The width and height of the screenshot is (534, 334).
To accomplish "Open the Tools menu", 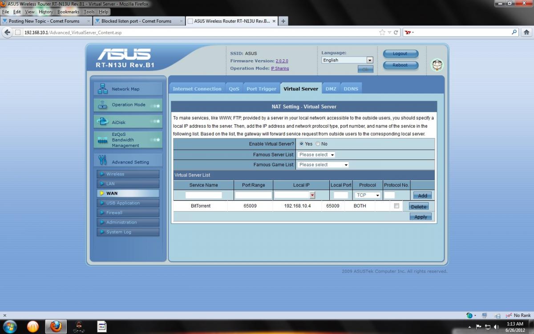I will (x=89, y=12).
